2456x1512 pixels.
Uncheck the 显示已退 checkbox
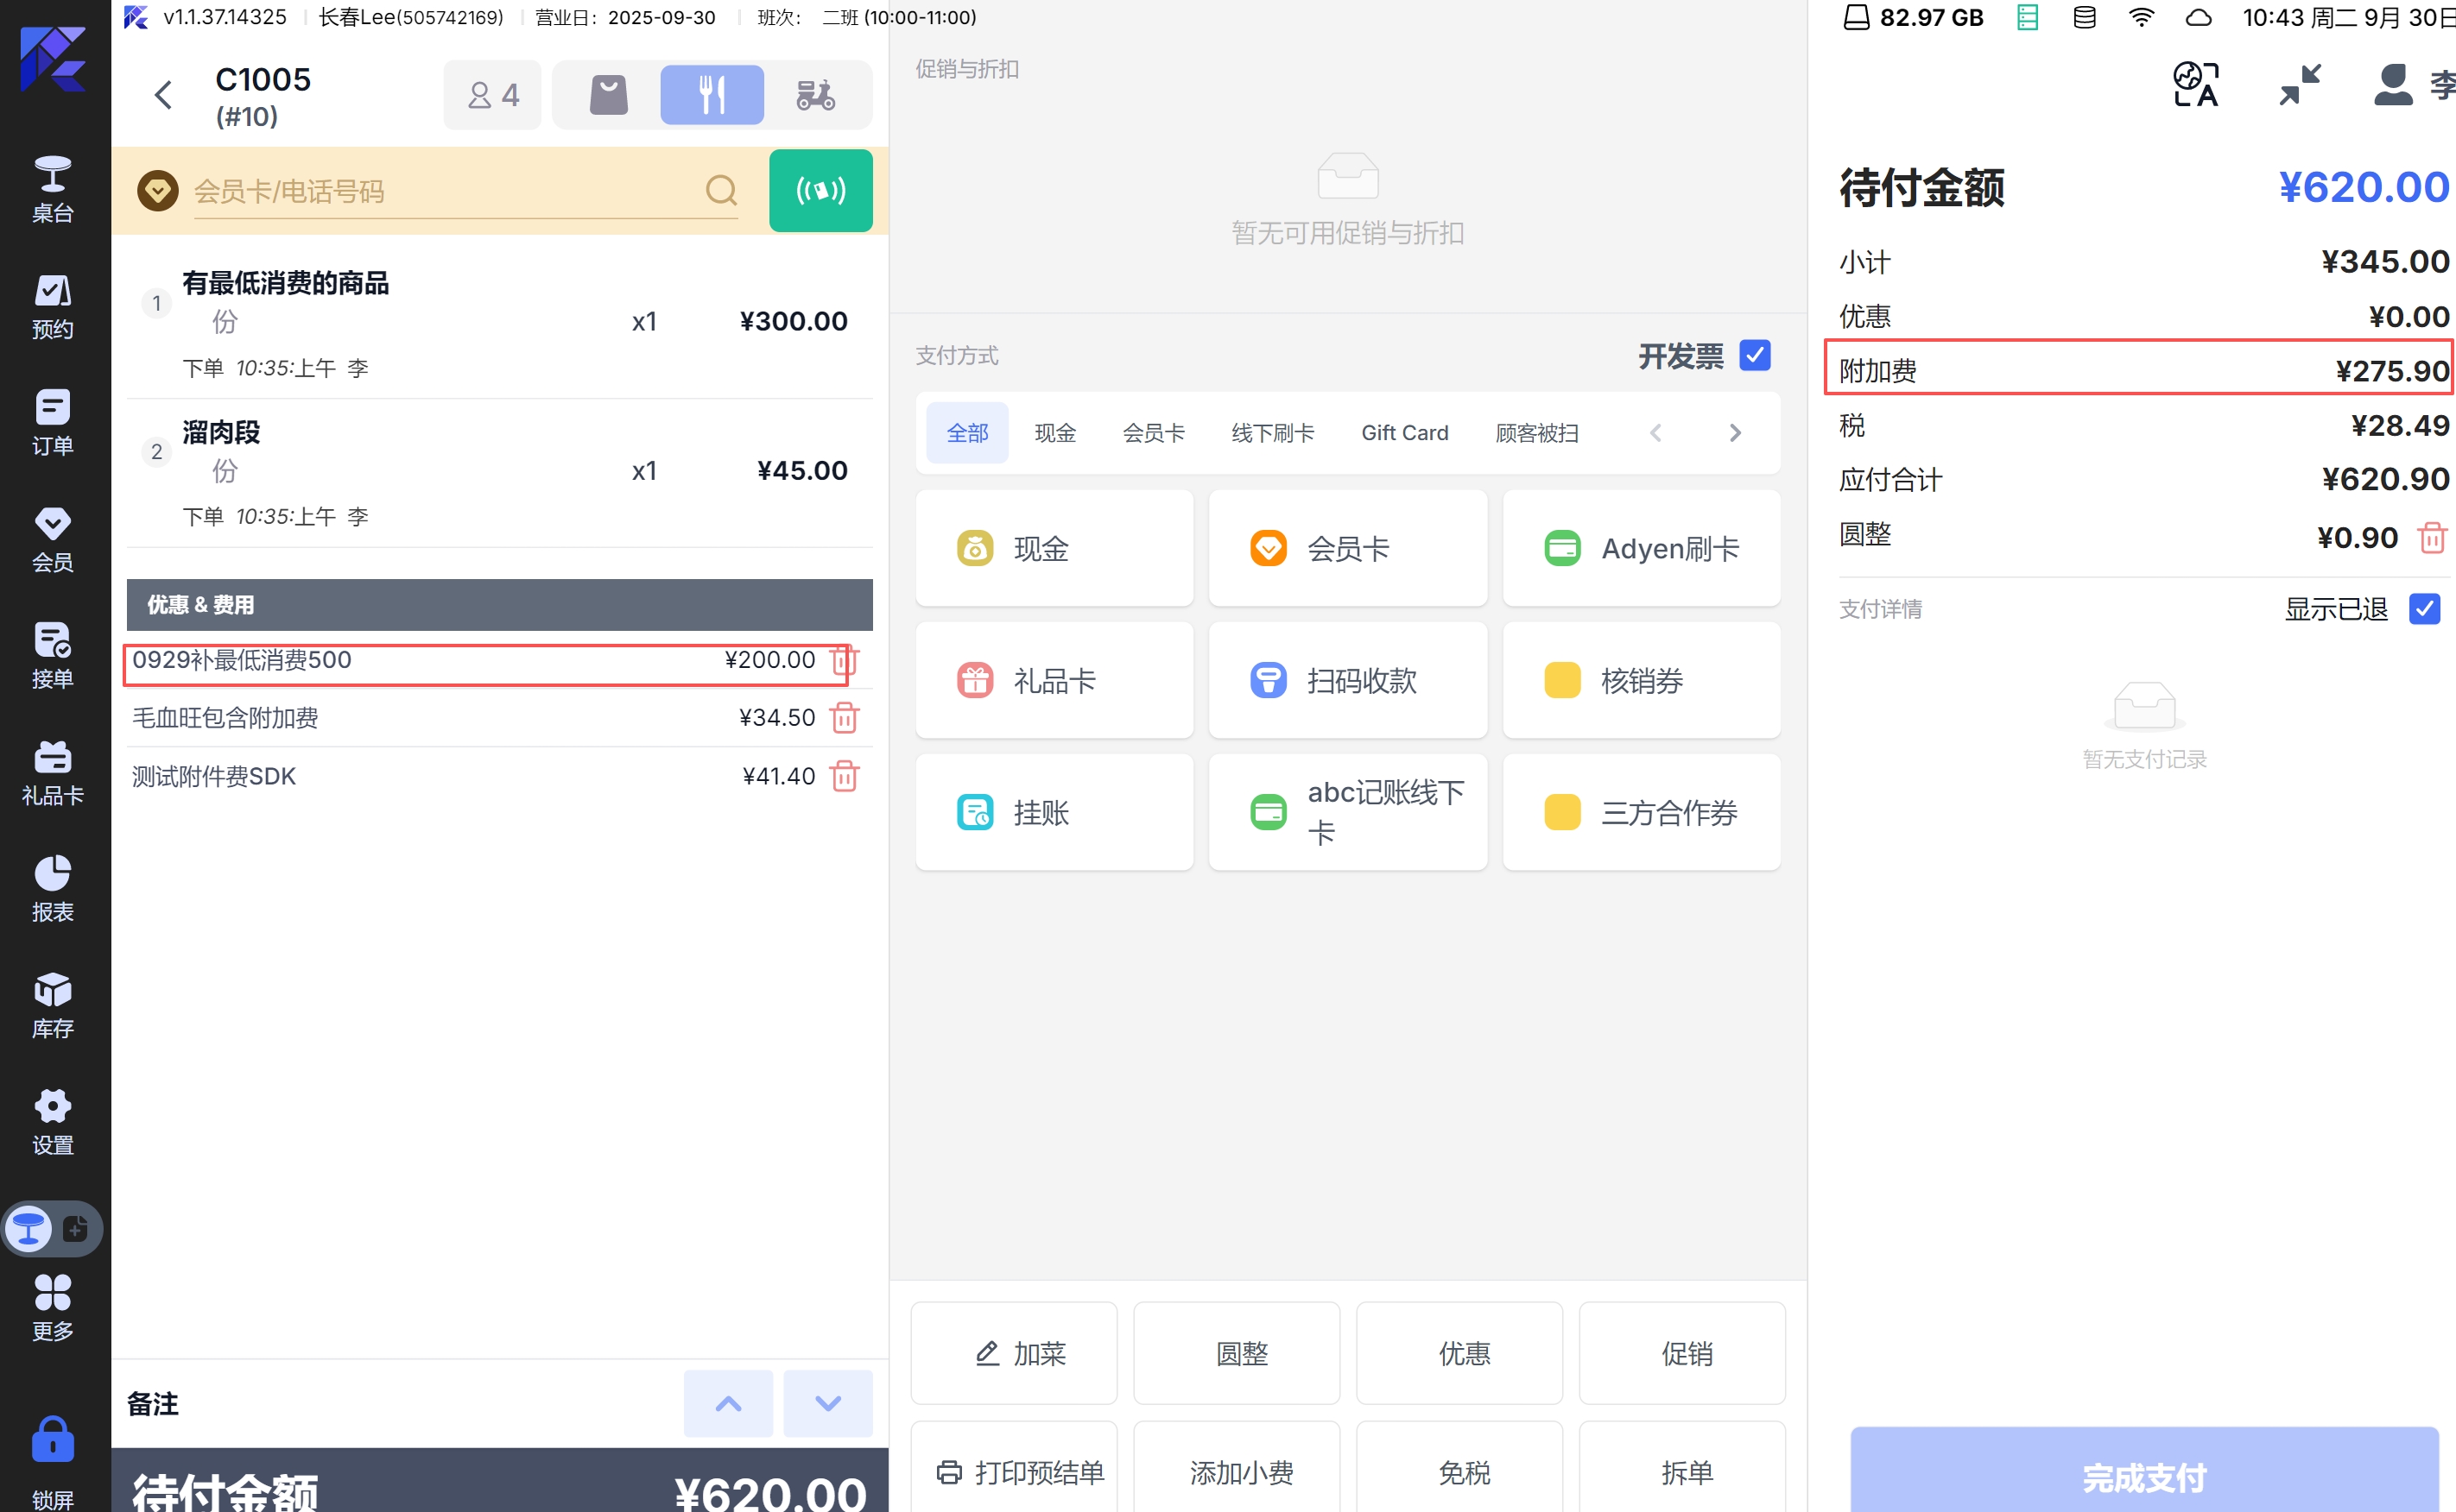pyautogui.click(x=2423, y=608)
